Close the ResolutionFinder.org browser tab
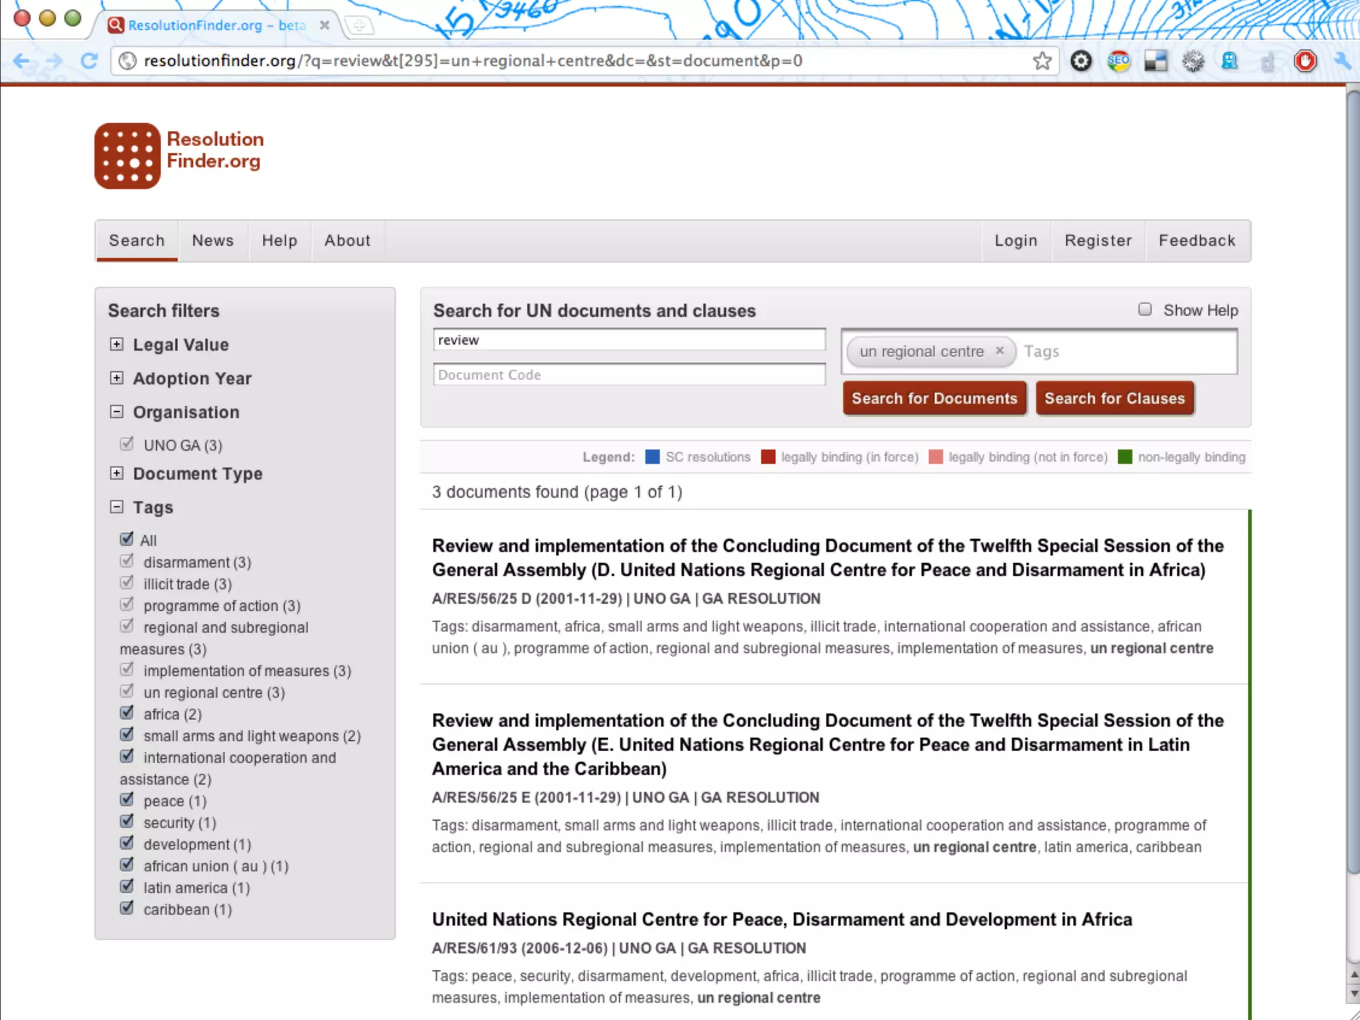Image resolution: width=1360 pixels, height=1020 pixels. 324,25
